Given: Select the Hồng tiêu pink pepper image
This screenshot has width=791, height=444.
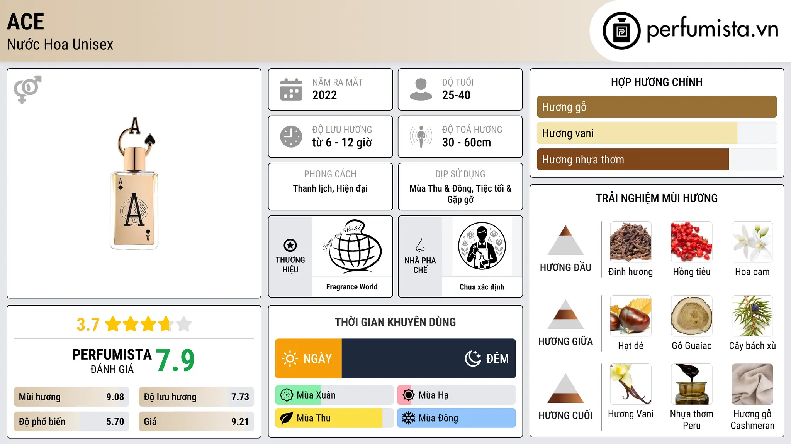Looking at the screenshot, I should pyautogui.click(x=692, y=242).
